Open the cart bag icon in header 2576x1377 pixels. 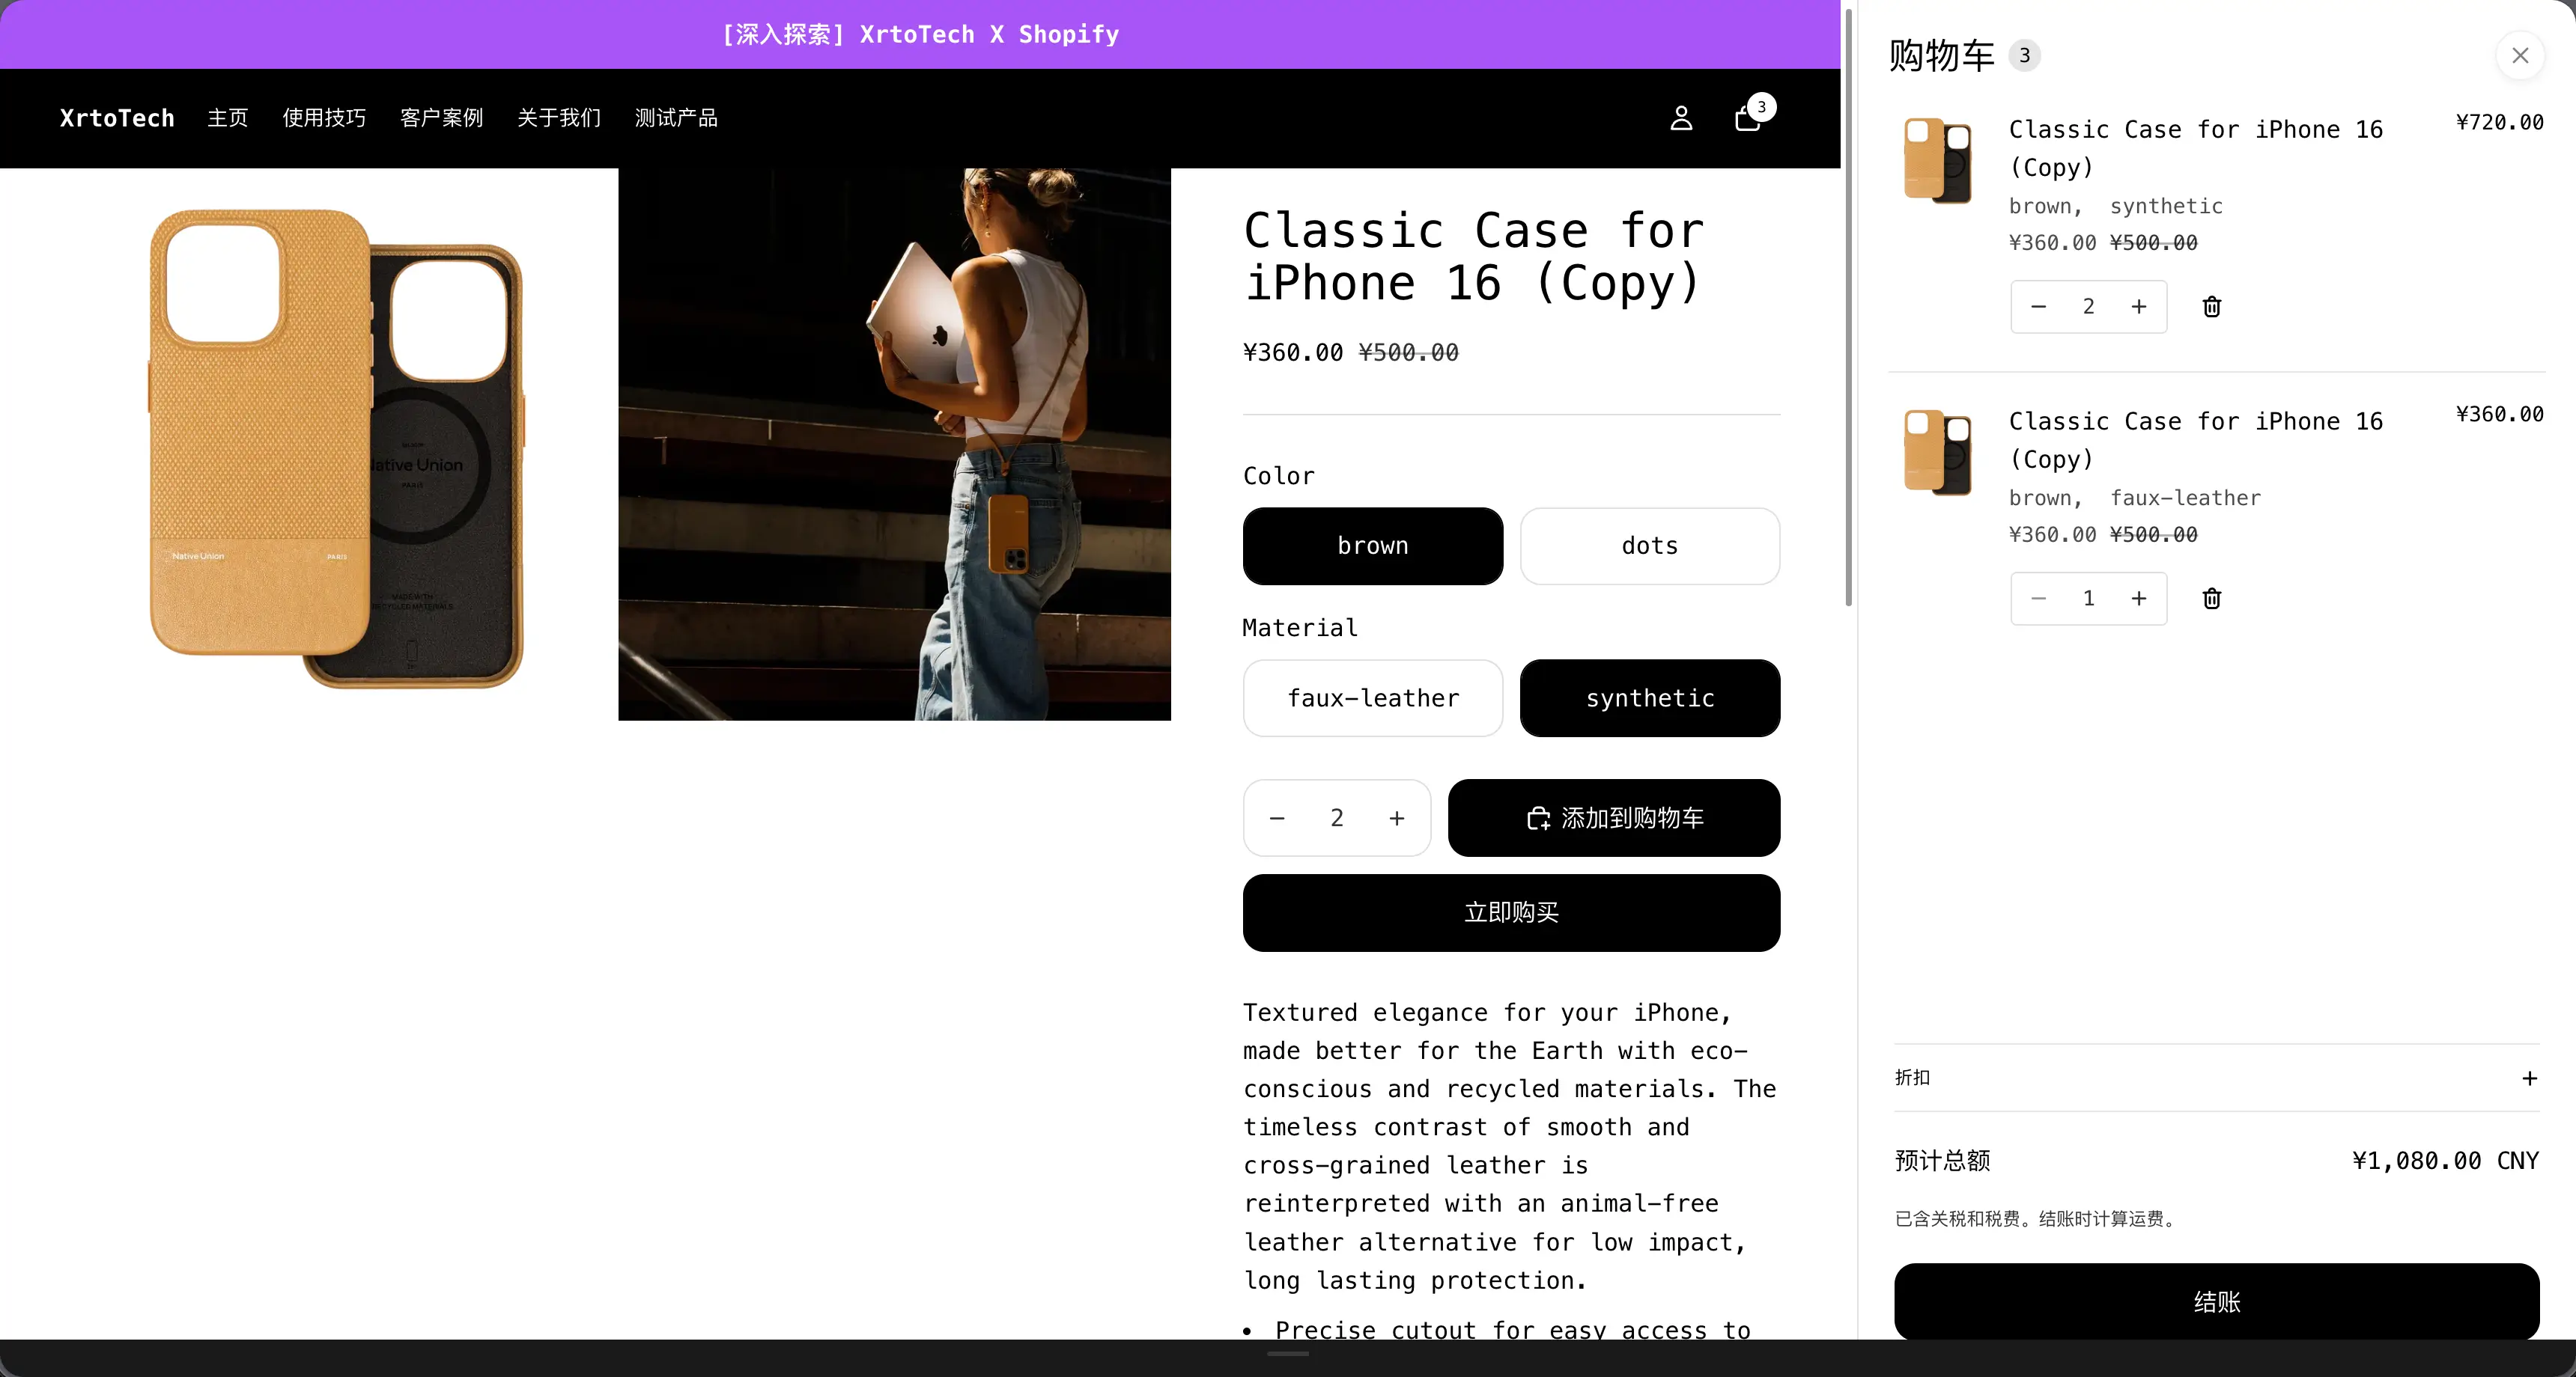coord(1748,118)
